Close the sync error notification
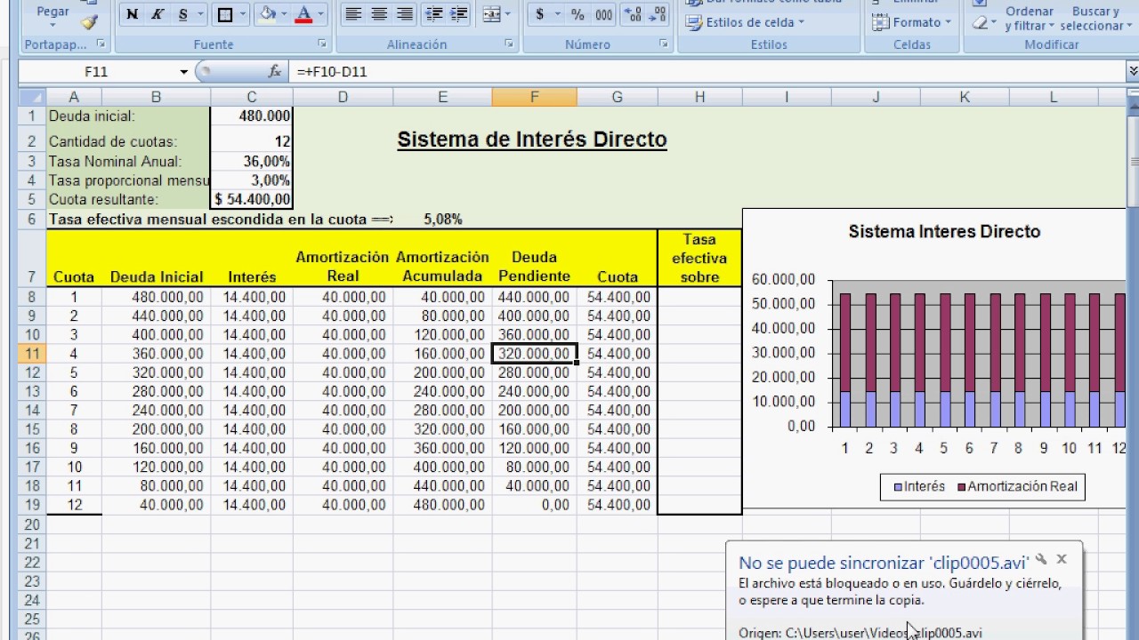 pyautogui.click(x=1062, y=559)
